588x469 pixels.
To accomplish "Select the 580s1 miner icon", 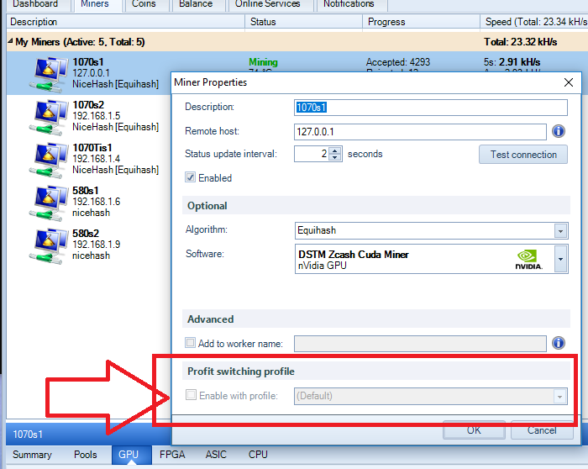I will point(49,203).
